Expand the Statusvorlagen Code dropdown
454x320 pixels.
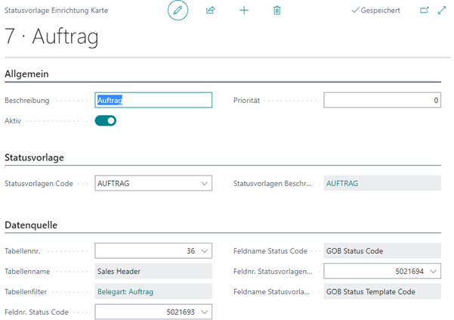(204, 183)
